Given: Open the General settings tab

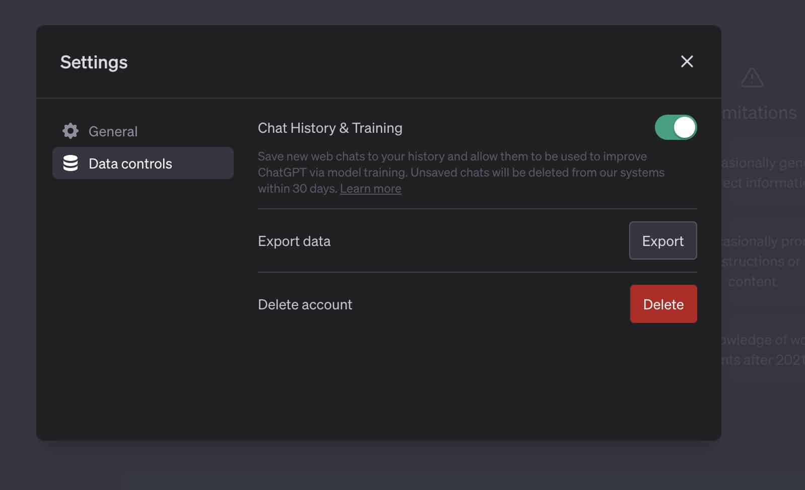Looking at the screenshot, I should [x=143, y=131].
